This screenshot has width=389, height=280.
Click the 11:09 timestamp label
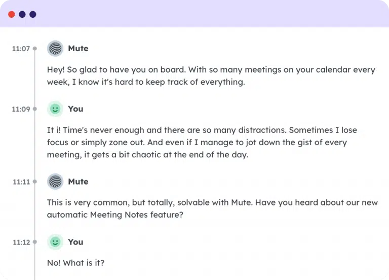[21, 109]
